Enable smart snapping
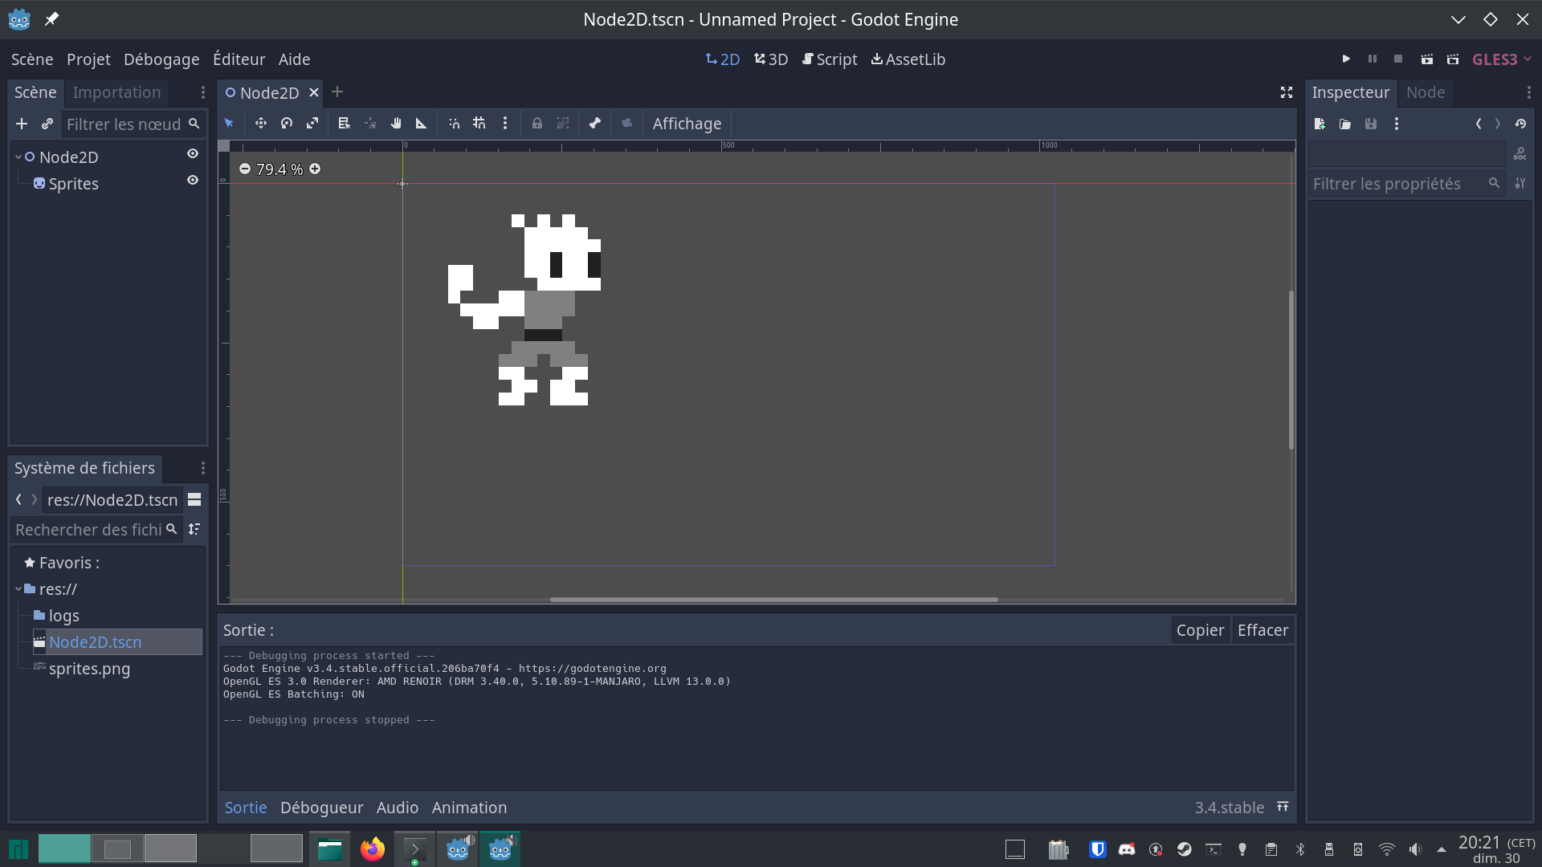The image size is (1542, 867). (454, 124)
